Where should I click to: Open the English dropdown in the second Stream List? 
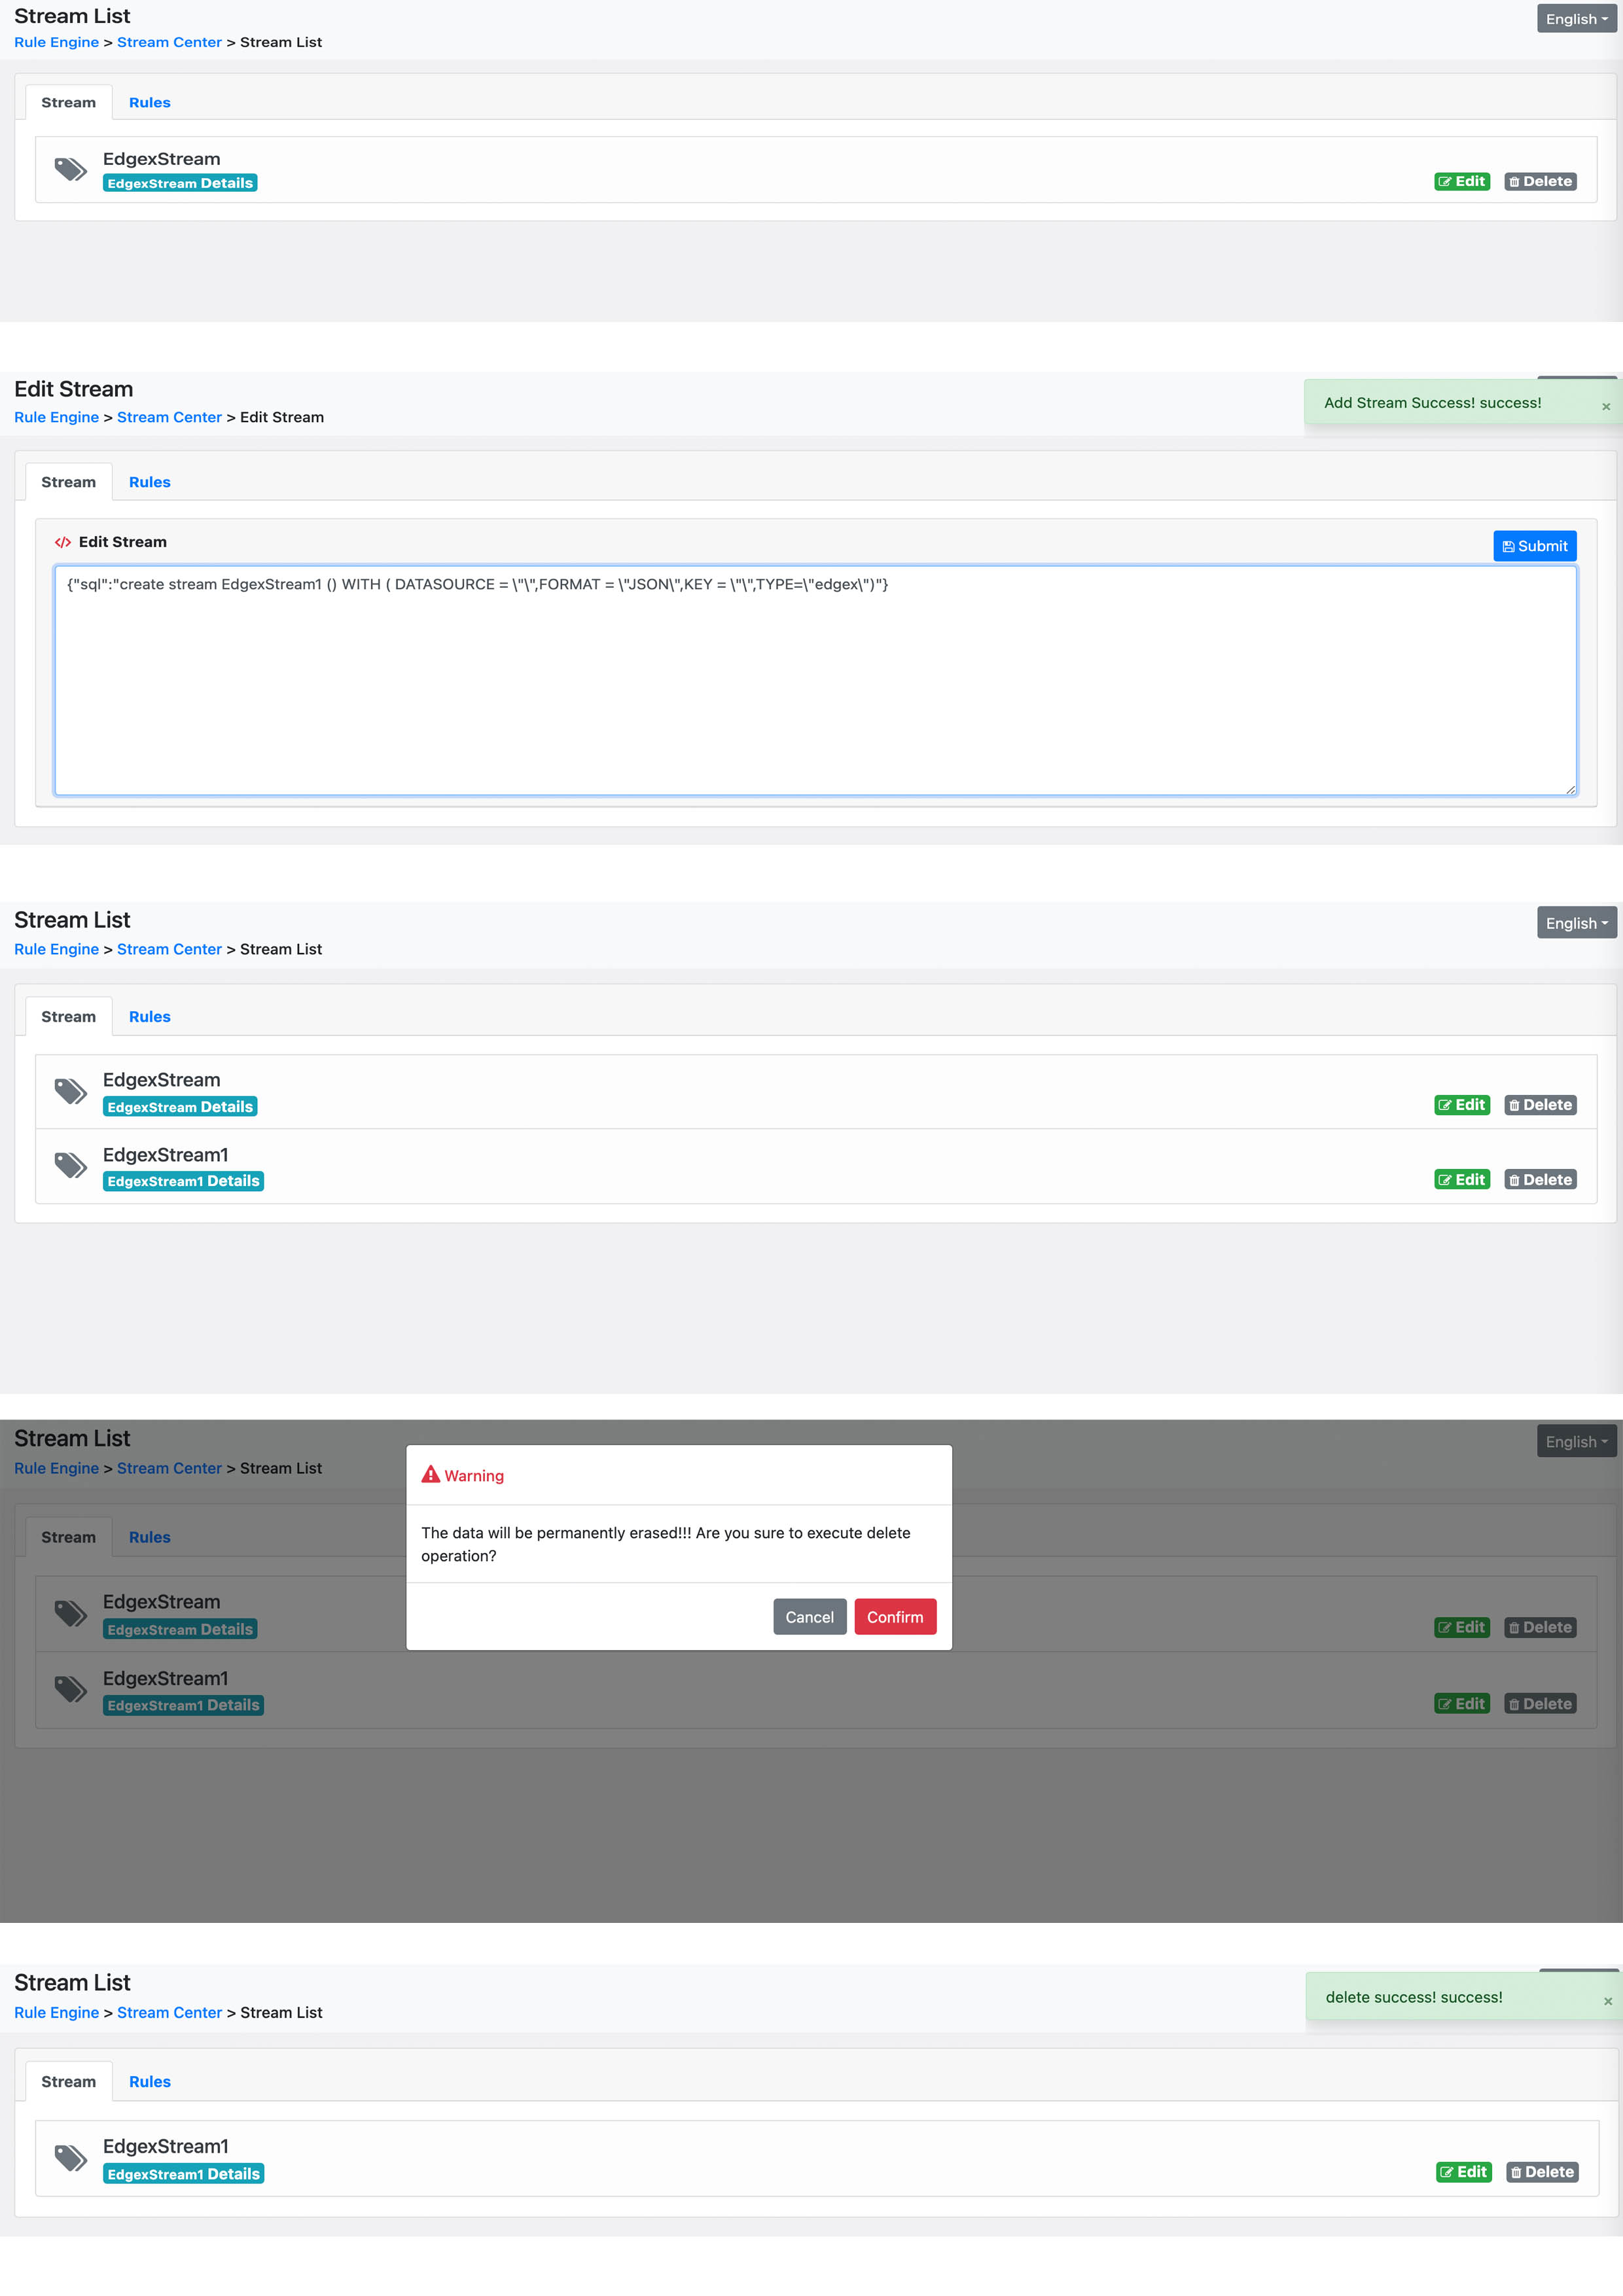[1576, 922]
